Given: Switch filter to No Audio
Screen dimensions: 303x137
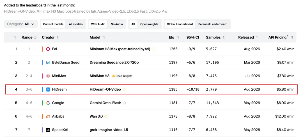Looking at the screenshot, I should pos(117,24).
